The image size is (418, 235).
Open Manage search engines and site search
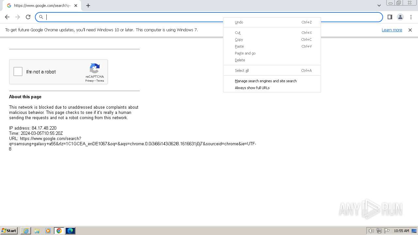(272, 81)
